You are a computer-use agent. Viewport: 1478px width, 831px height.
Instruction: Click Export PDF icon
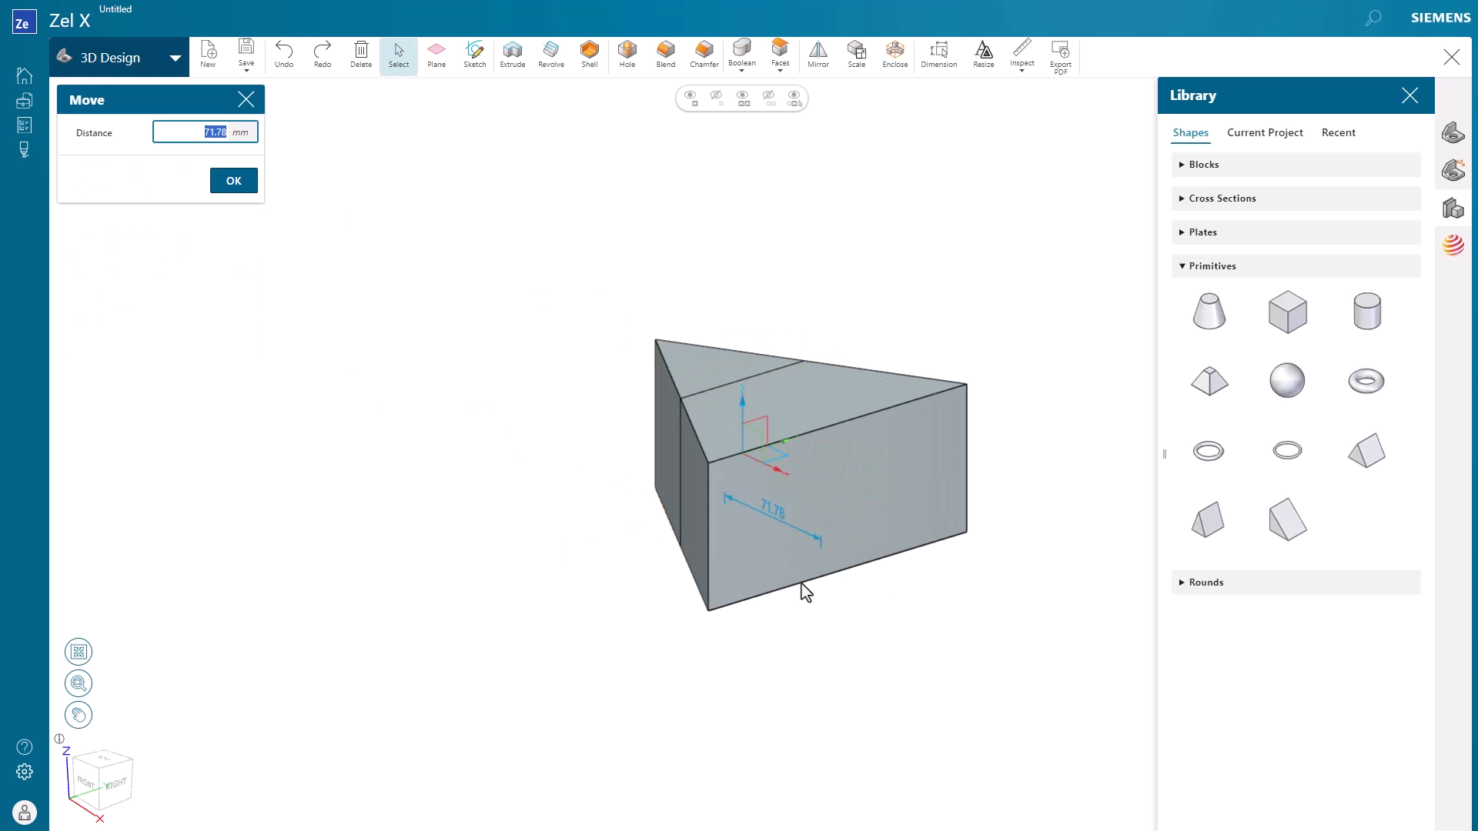click(1061, 51)
